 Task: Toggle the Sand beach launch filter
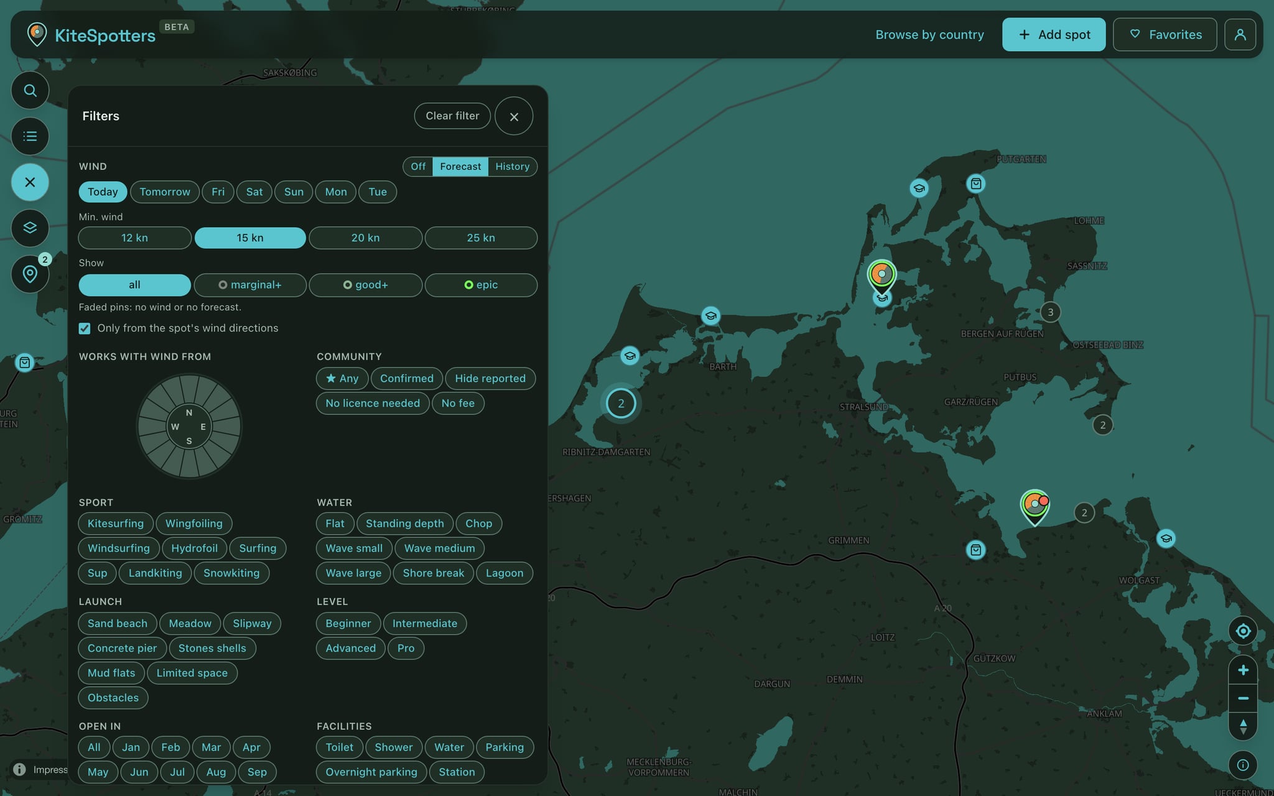click(x=118, y=624)
